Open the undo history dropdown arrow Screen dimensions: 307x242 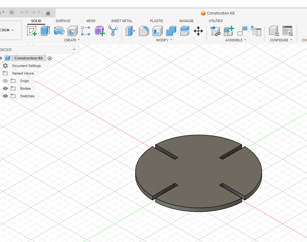point(27,12)
